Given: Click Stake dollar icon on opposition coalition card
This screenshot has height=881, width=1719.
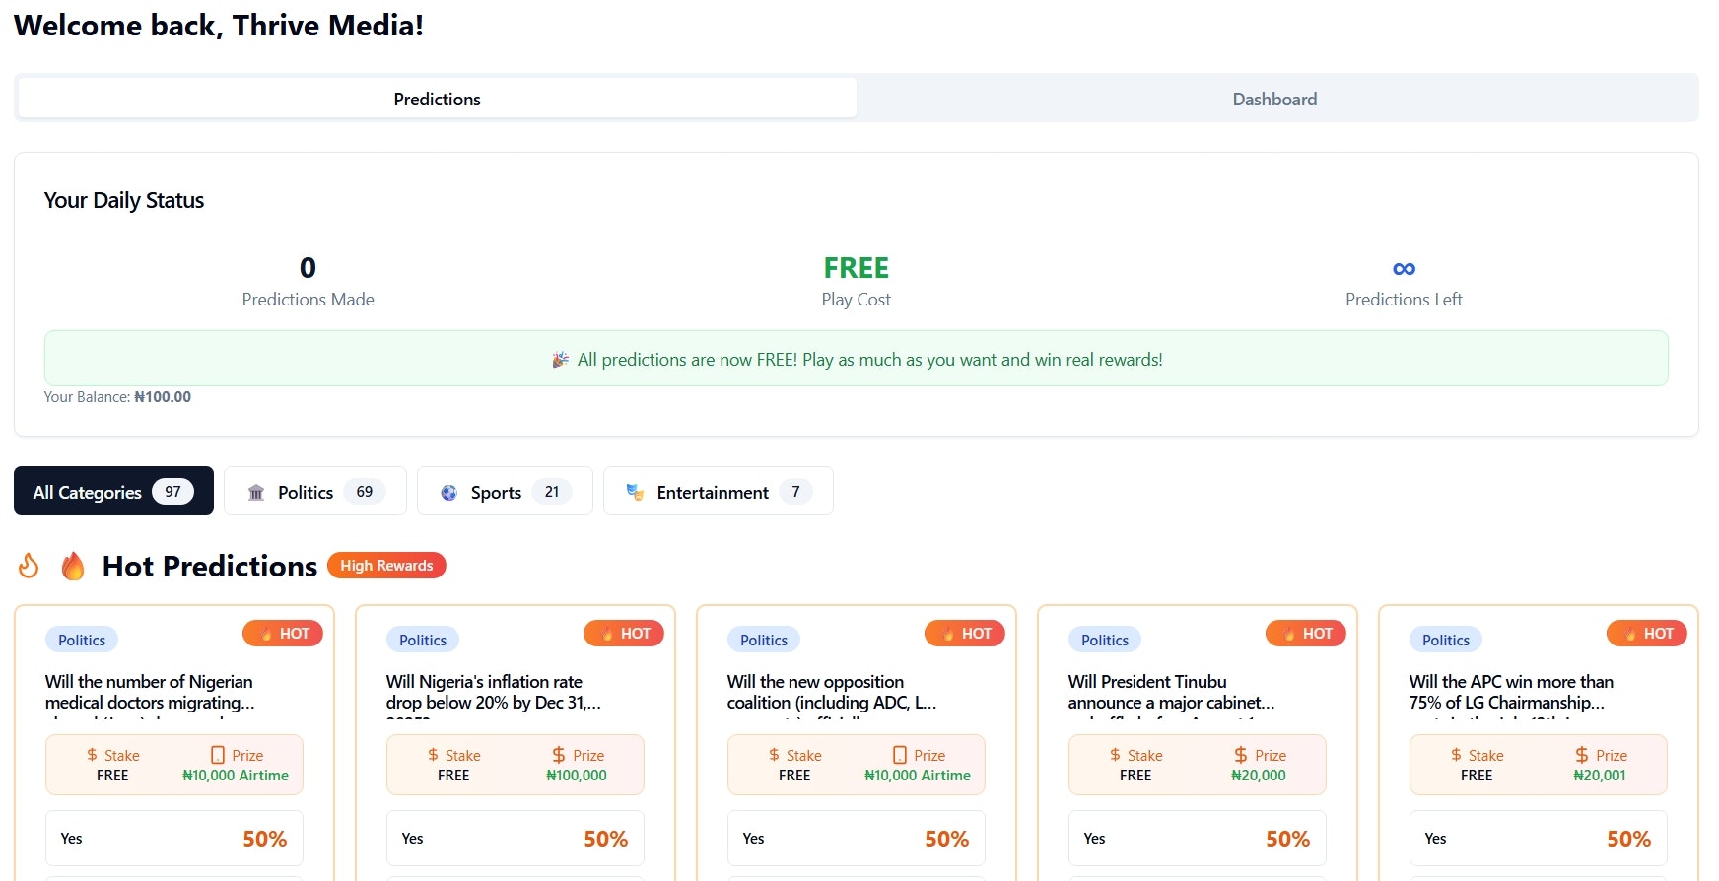Looking at the screenshot, I should [x=774, y=754].
